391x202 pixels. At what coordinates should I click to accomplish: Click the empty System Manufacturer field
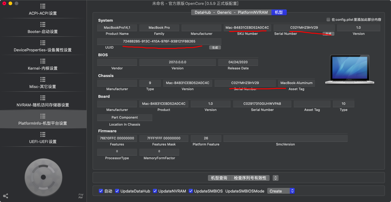pos(201,28)
